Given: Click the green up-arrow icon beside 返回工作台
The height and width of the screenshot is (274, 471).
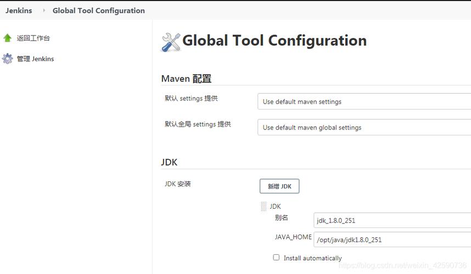Looking at the screenshot, I should [7, 38].
